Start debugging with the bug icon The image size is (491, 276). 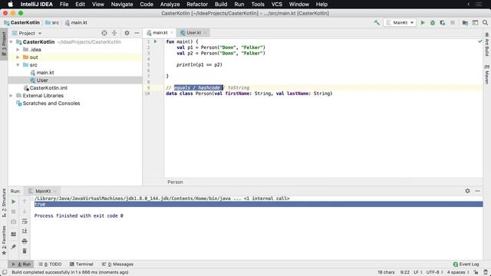pos(433,22)
